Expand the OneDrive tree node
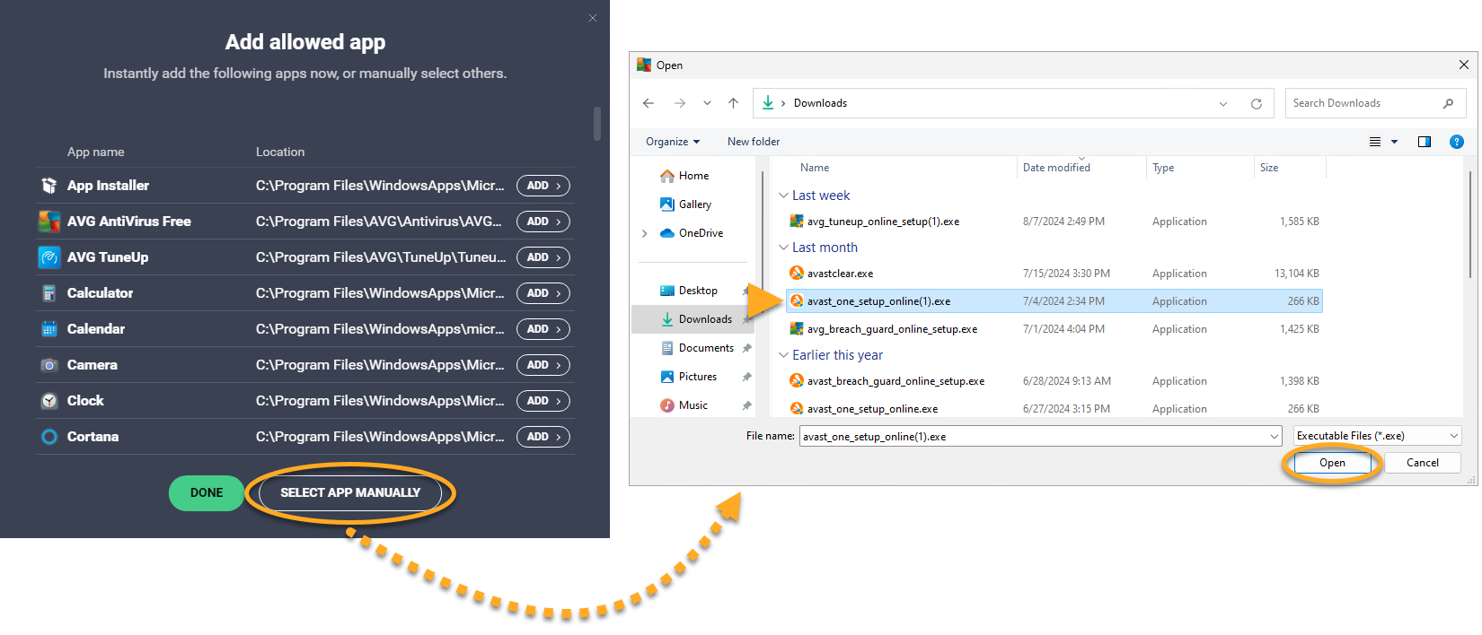Viewport: 1482px width, 635px height. pos(644,233)
